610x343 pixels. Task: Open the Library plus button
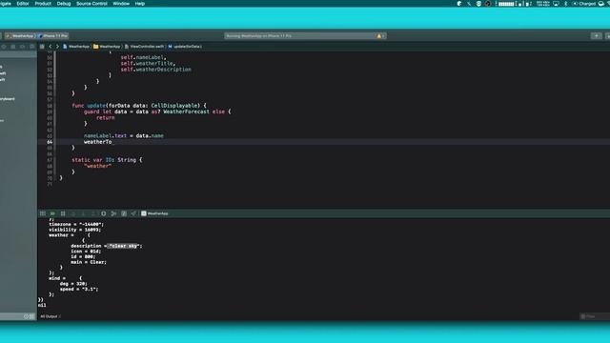pos(596,36)
